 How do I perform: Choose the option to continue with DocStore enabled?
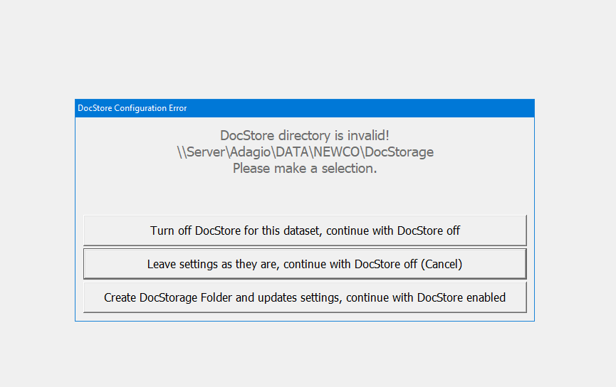point(305,297)
